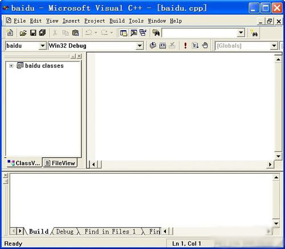
Task: Click the Build icon
Action: point(162,46)
